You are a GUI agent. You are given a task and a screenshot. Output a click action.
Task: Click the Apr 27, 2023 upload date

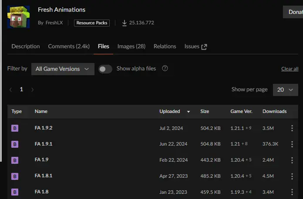click(x=174, y=176)
